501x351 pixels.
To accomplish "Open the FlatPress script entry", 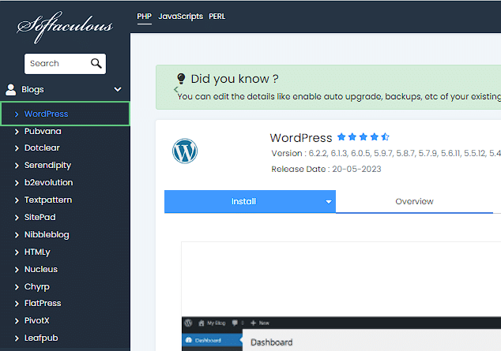I will pos(43,303).
